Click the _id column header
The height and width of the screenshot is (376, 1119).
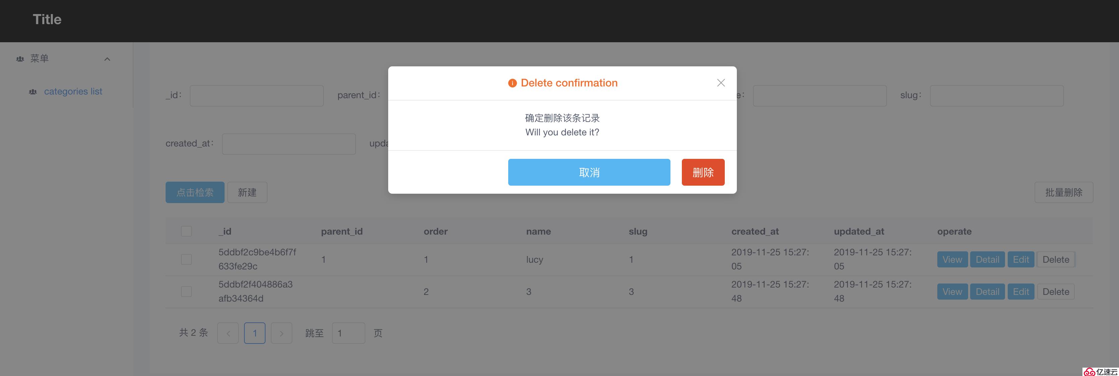pyautogui.click(x=225, y=232)
